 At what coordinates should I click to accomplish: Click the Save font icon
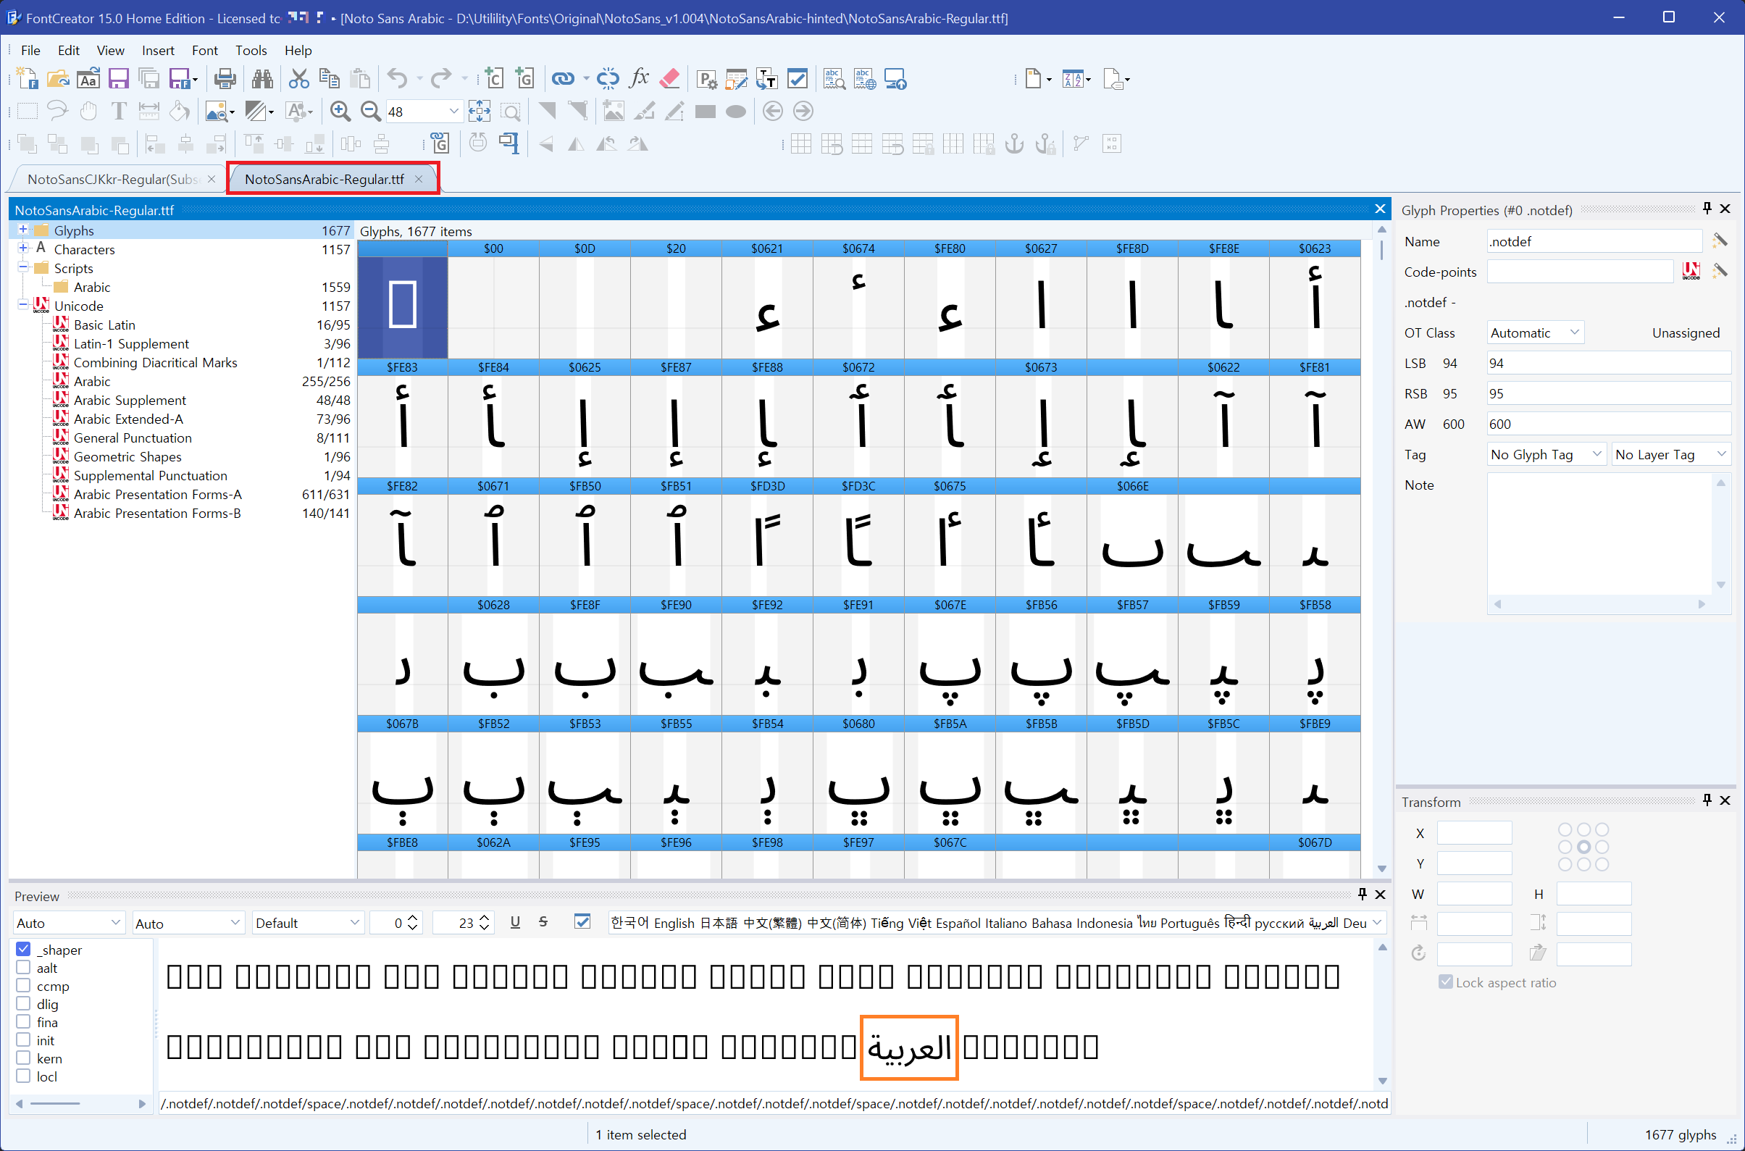tap(118, 78)
